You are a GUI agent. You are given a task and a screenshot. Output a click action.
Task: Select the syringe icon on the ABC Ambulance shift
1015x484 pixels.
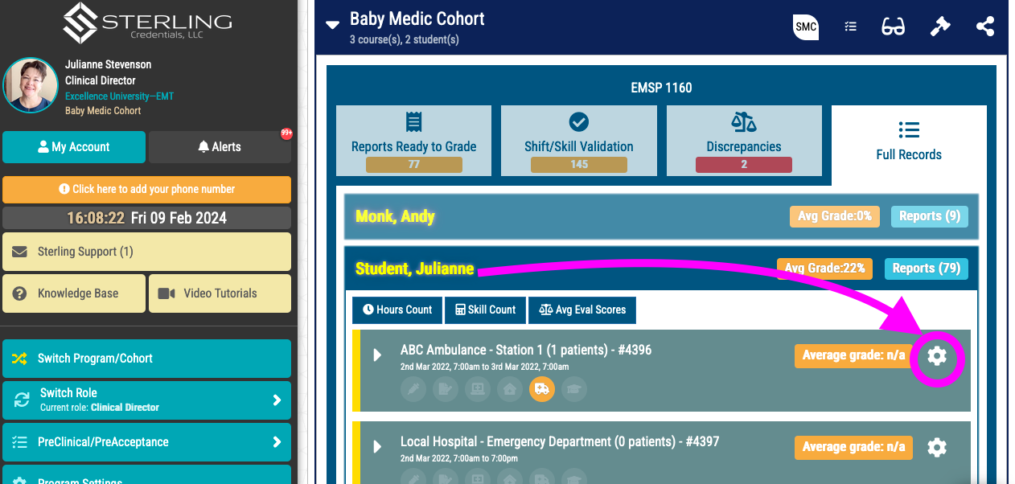(413, 389)
